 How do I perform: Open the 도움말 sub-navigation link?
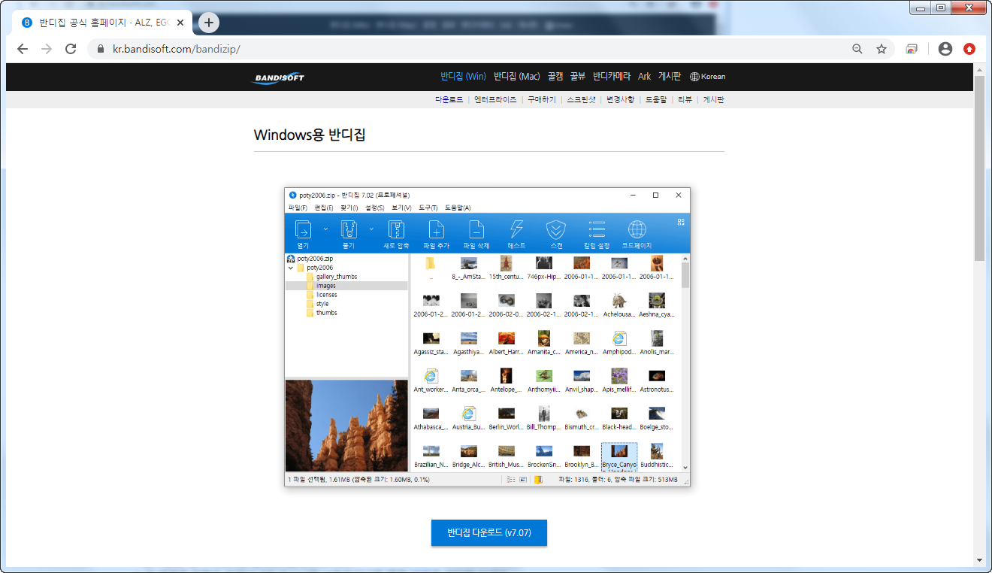[x=656, y=99]
